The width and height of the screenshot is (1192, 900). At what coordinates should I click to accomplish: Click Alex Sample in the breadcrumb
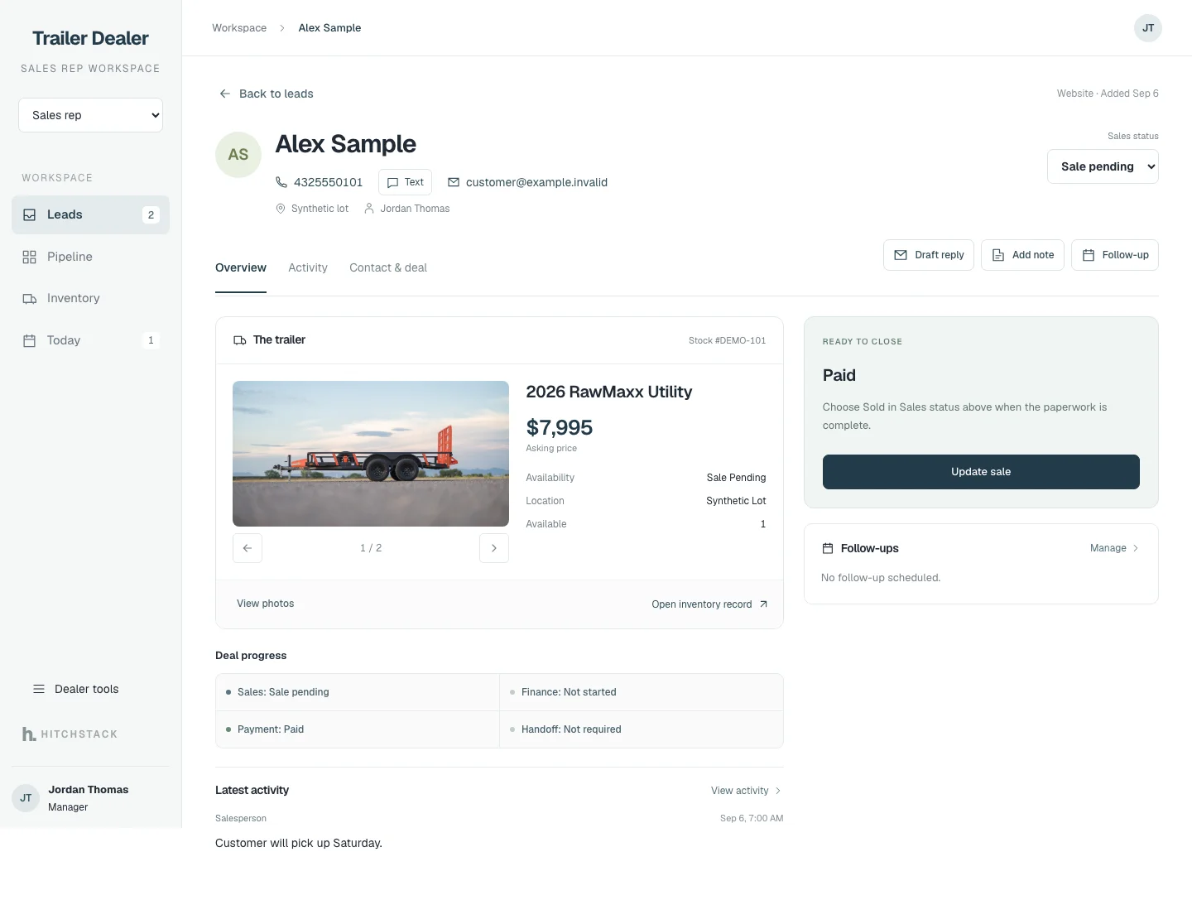(x=329, y=28)
